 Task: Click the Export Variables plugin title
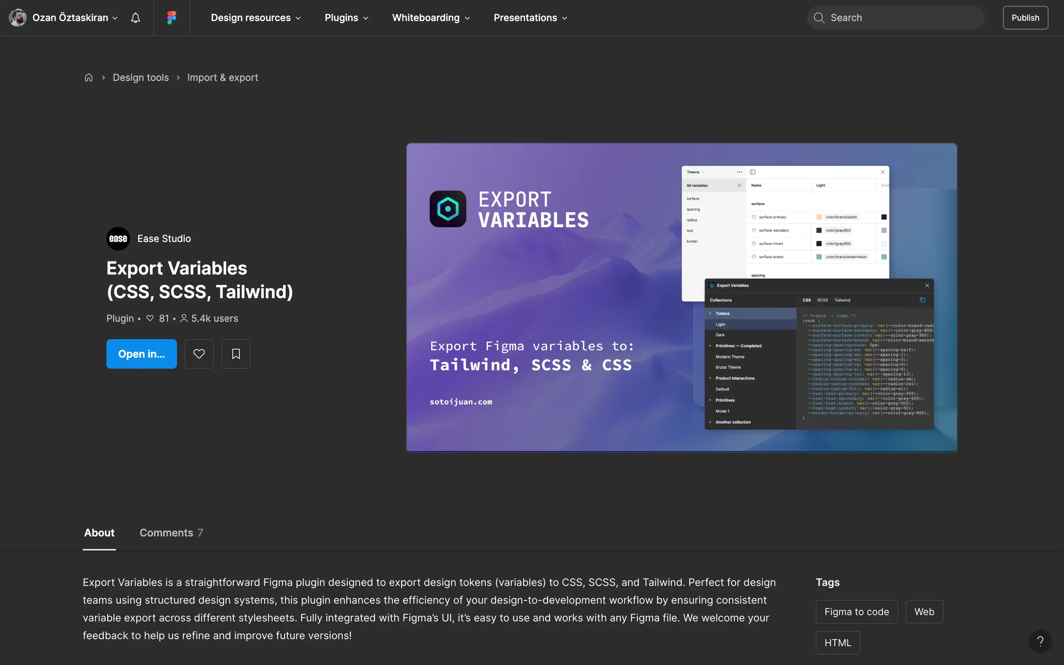pos(199,280)
